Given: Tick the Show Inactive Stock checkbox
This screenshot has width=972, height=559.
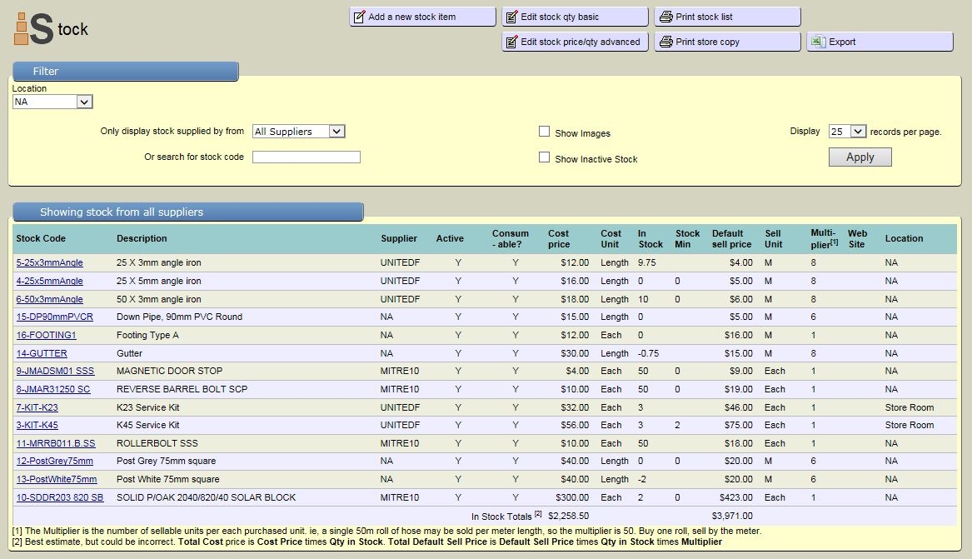Looking at the screenshot, I should click(544, 157).
